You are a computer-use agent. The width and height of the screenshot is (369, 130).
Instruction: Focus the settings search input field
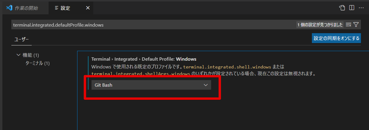151,25
